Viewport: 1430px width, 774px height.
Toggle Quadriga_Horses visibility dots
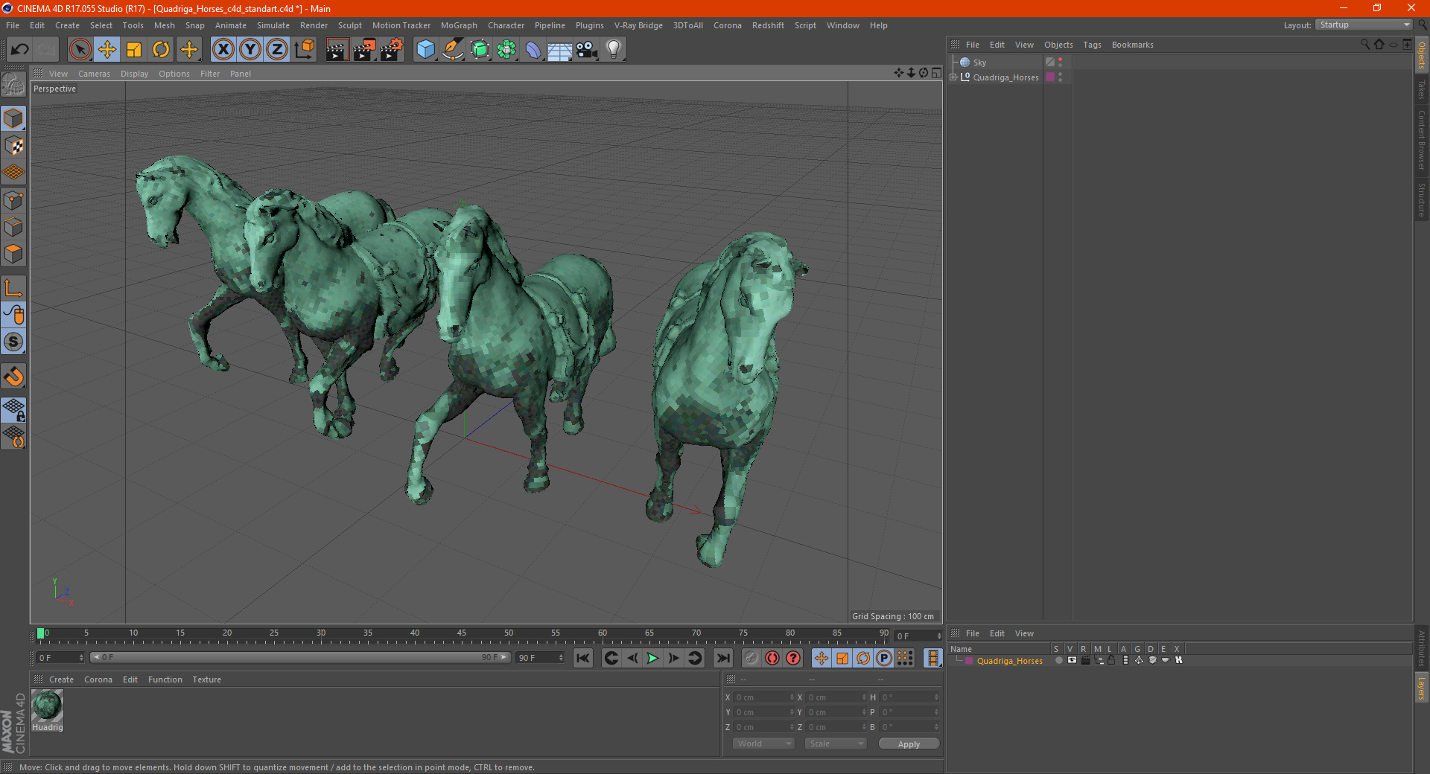pos(1060,77)
